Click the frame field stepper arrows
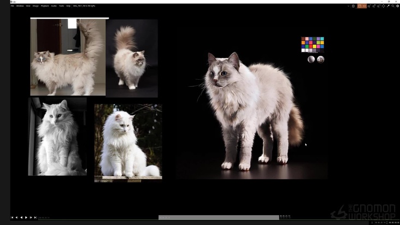This screenshot has width=400, height=225. pyautogui.click(x=387, y=223)
